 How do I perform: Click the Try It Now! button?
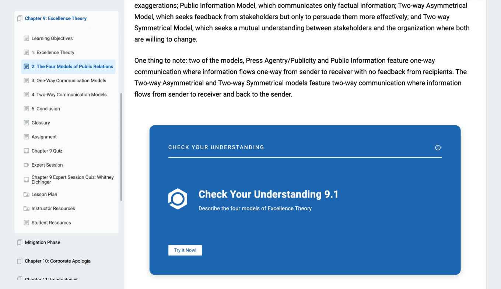point(185,250)
